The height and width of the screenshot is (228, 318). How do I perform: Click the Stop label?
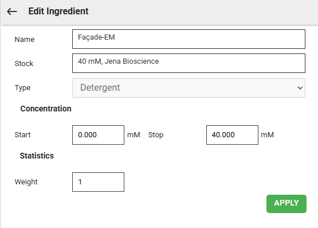pyautogui.click(x=156, y=135)
